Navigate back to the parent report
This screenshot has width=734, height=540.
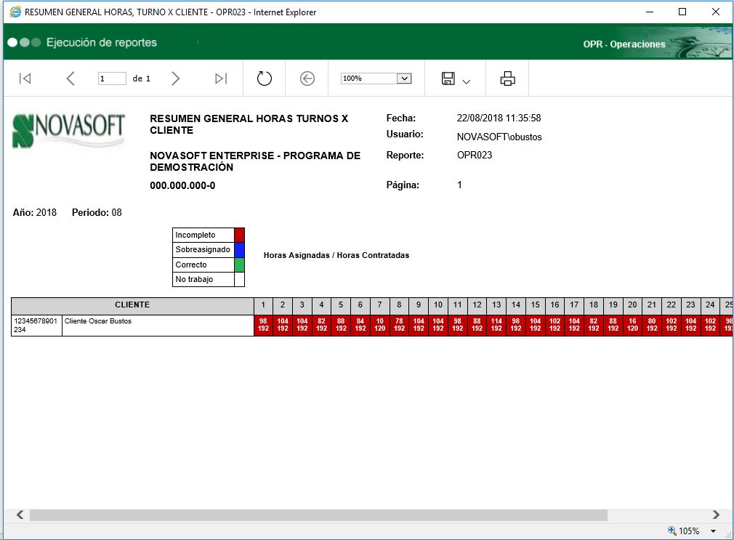tap(307, 78)
